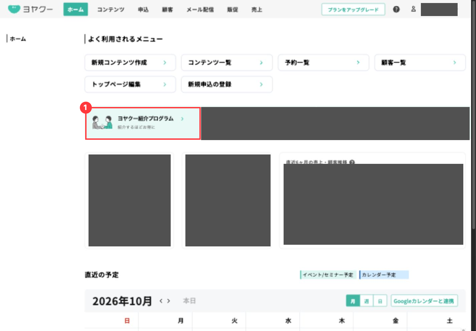Open the 申込 navigation tab
Screen dimensions: 476x331
click(143, 10)
